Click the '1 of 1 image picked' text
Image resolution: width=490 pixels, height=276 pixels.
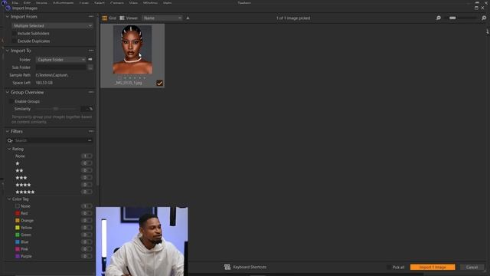click(293, 18)
